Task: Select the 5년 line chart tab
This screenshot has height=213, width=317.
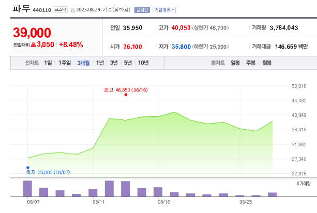Action: click(x=128, y=63)
